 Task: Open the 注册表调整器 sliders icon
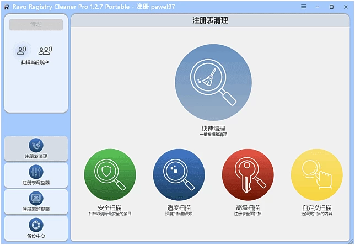[x=36, y=172]
